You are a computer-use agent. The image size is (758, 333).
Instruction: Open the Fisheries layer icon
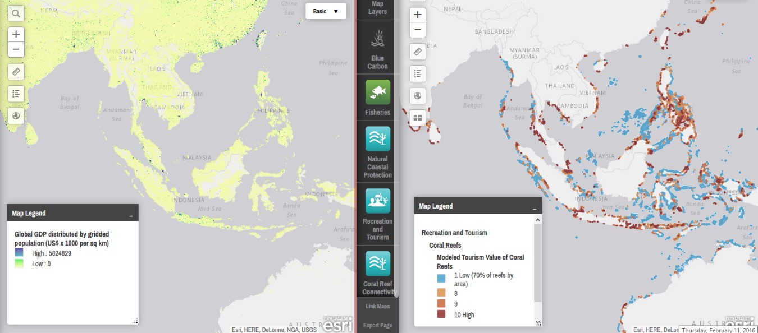click(377, 92)
